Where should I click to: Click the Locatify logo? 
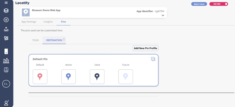[22, 3]
